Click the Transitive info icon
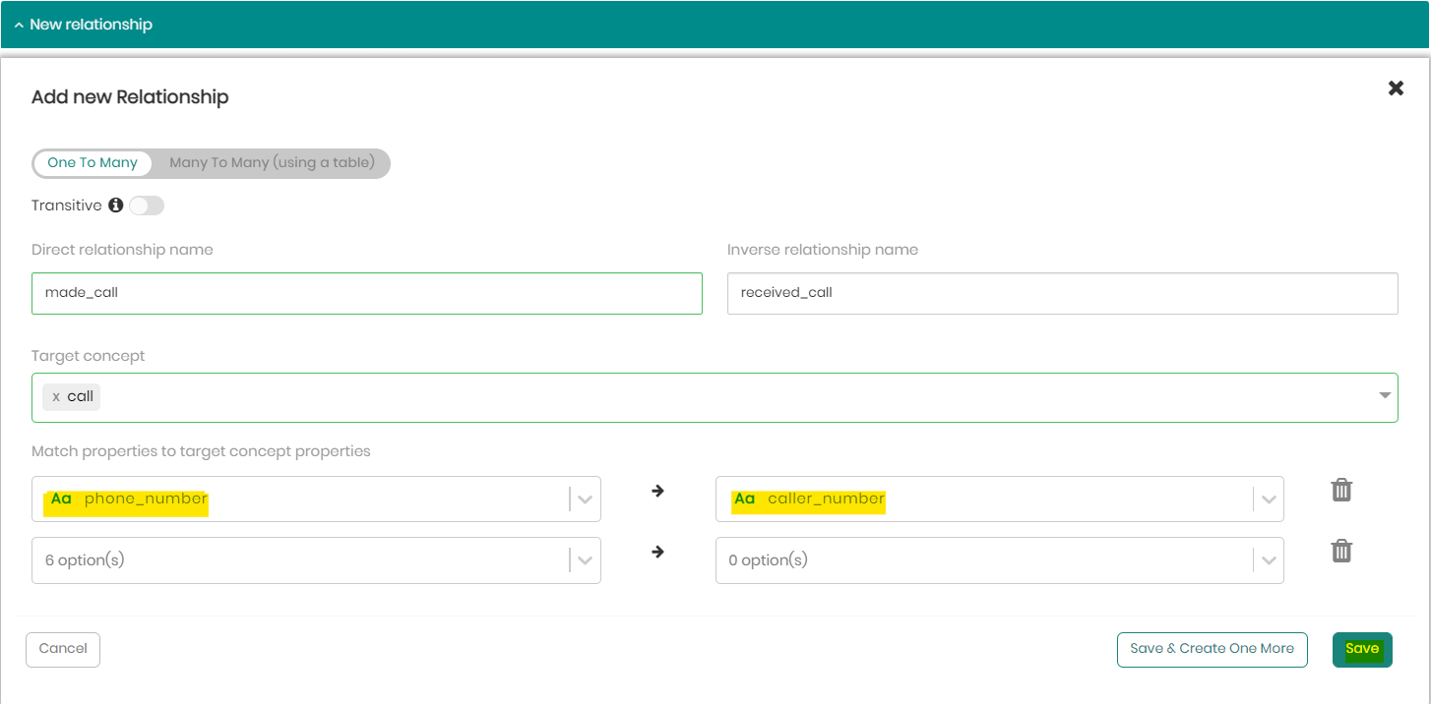This screenshot has height=704, width=1431. [x=116, y=205]
